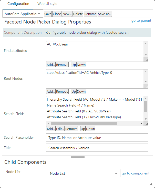Click the Save as... button
This screenshot has height=188, width=155.
pos(105,14)
